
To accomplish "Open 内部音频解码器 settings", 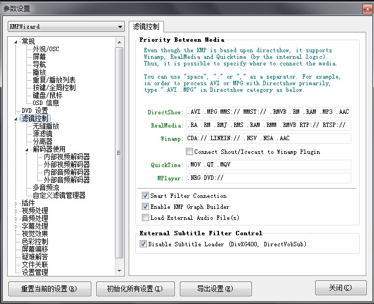I will [67, 172].
